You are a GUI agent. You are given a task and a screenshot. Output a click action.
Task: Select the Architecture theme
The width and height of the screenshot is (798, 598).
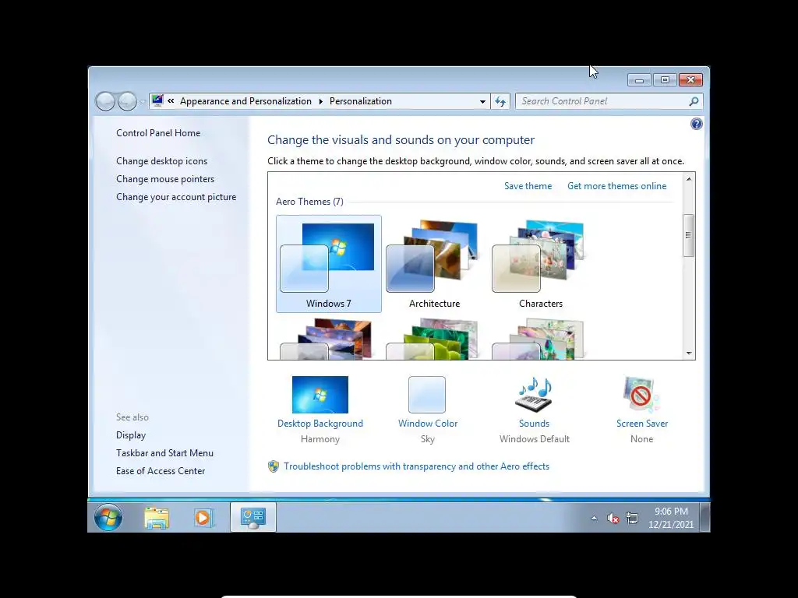click(x=434, y=264)
